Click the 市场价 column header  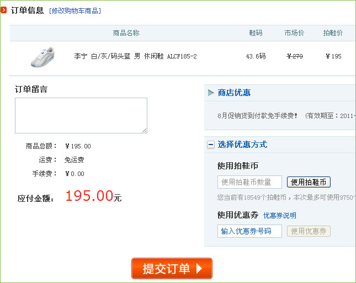(x=294, y=33)
